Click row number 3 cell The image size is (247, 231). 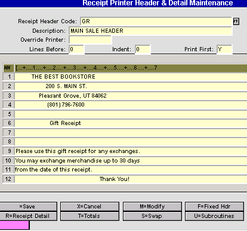point(8,96)
